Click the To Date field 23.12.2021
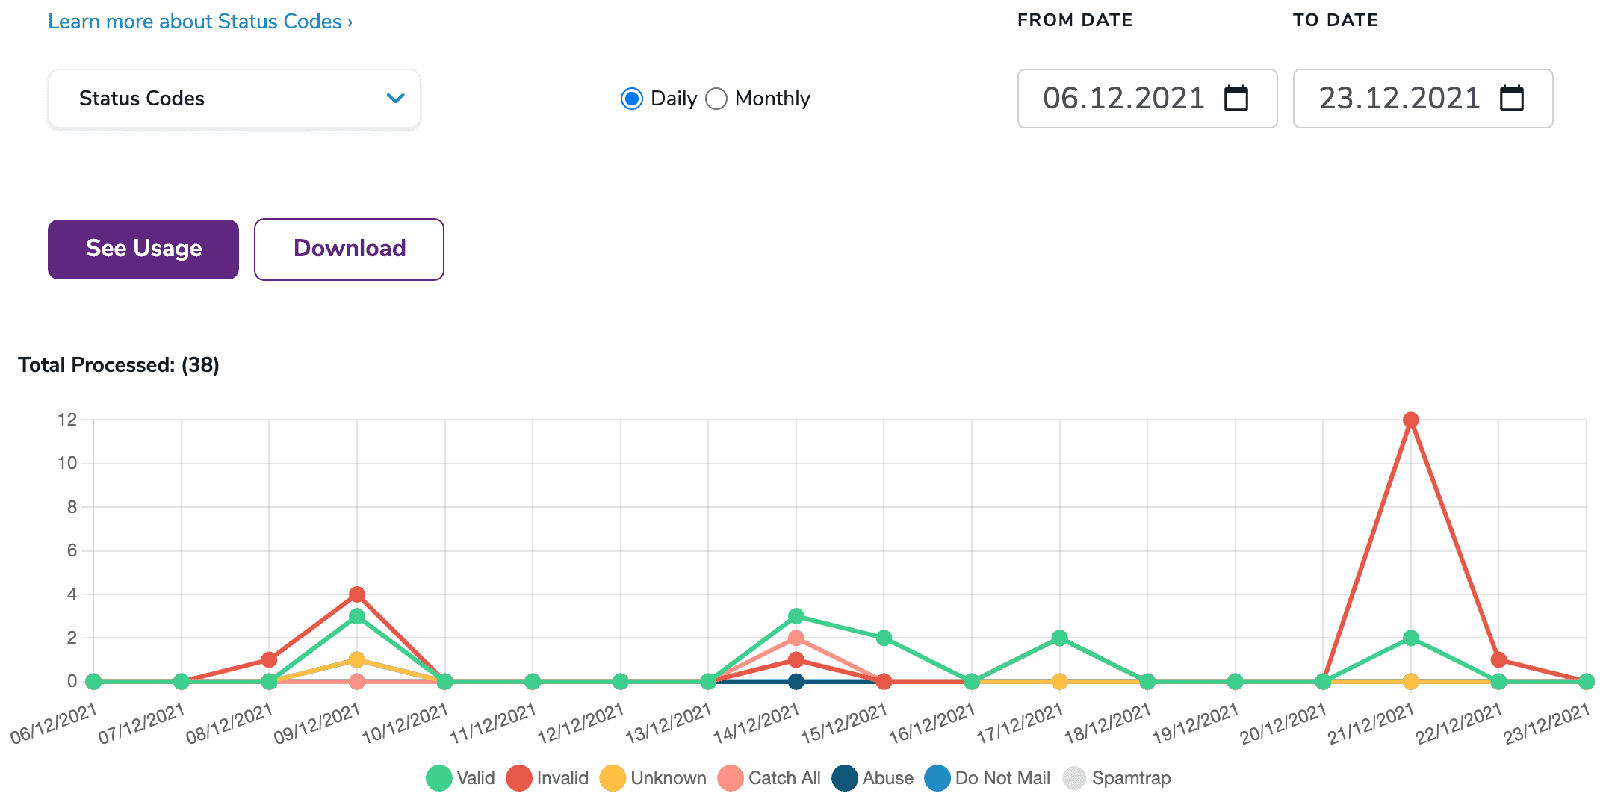Screen dimensions: 1609x808 point(1398,99)
